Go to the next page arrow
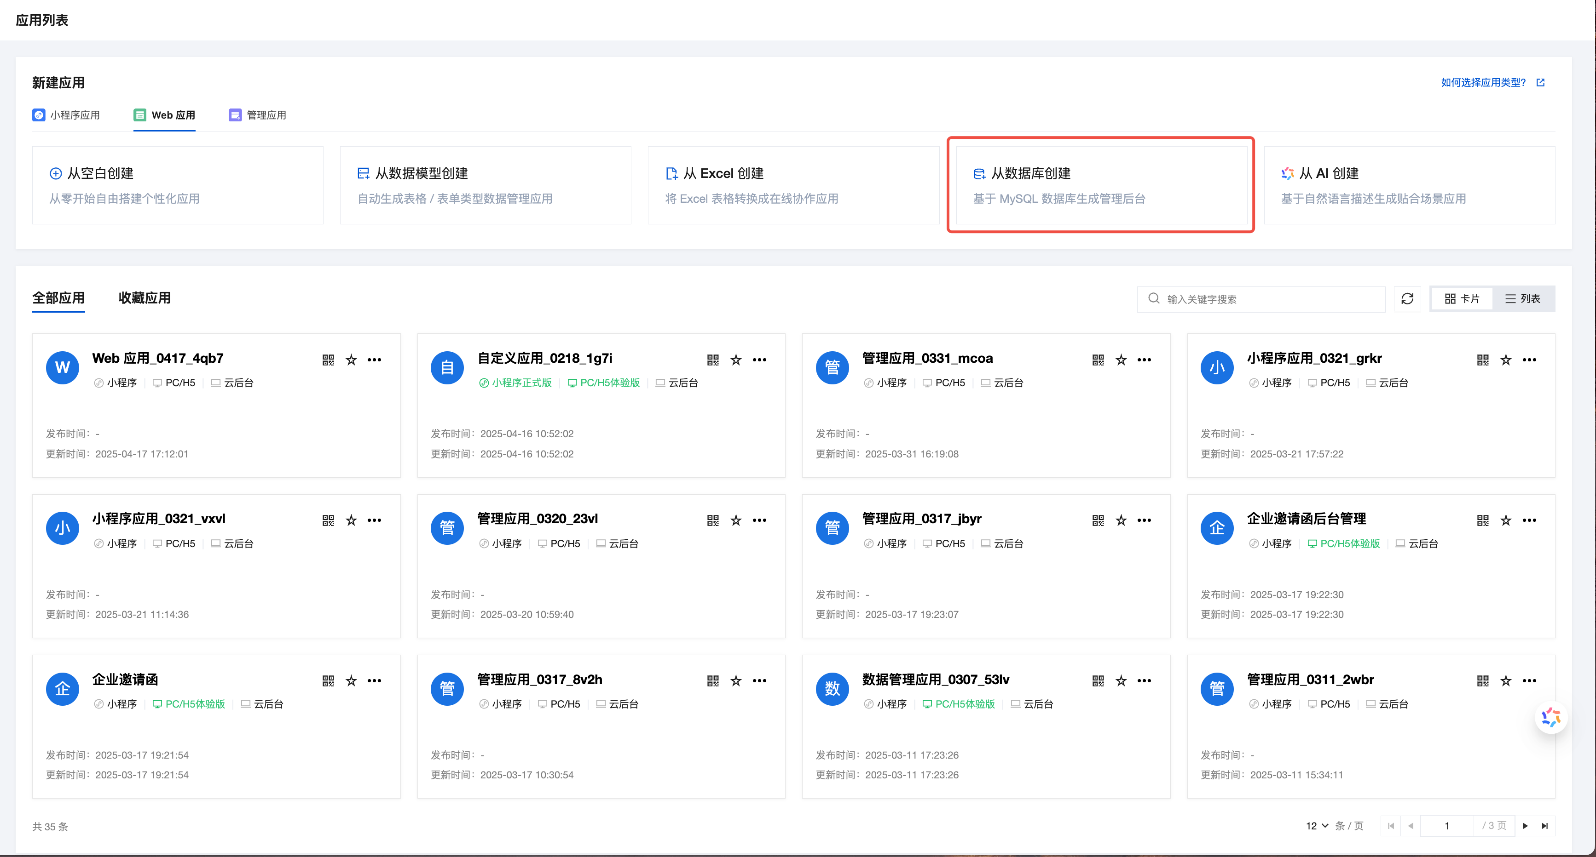 1525,826
